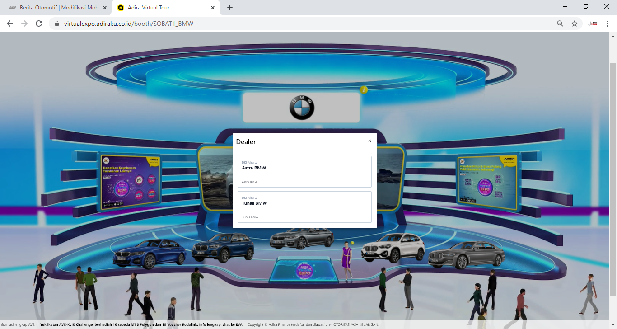Click the yellow info icon above BMW sign
The height and width of the screenshot is (329, 617).
(x=364, y=90)
